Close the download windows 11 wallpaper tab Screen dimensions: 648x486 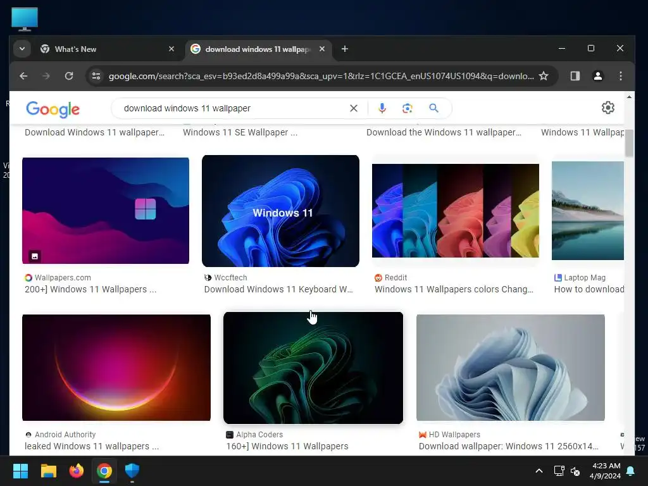322,49
